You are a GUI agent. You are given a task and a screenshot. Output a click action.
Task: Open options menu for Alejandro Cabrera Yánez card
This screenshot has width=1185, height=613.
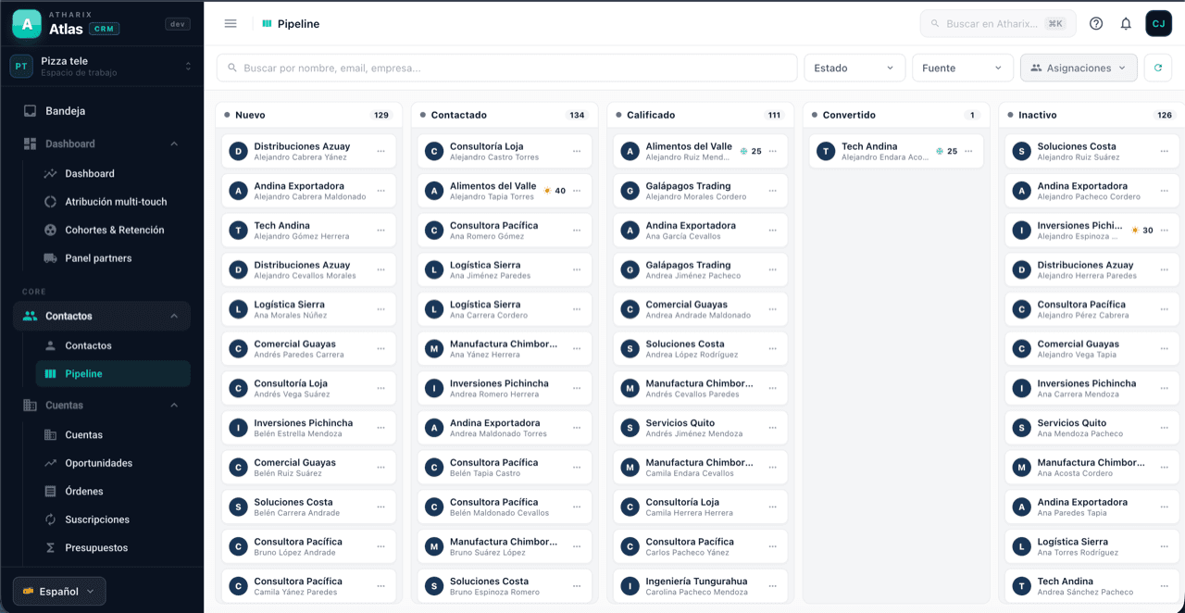[381, 152]
